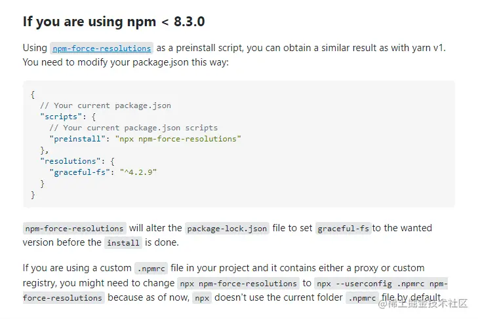Click the inline 'install' code word
The height and width of the screenshot is (319, 478).
coord(123,242)
